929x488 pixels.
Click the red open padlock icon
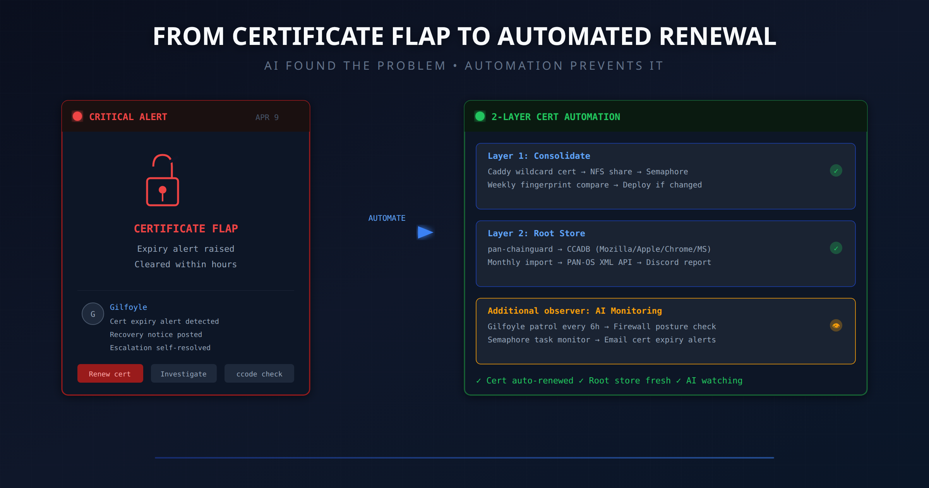[163, 180]
